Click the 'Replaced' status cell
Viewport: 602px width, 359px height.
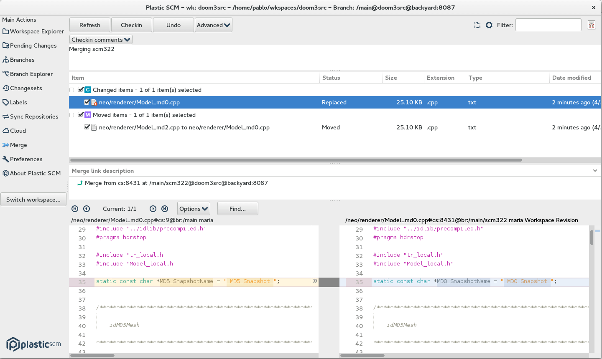coord(334,102)
